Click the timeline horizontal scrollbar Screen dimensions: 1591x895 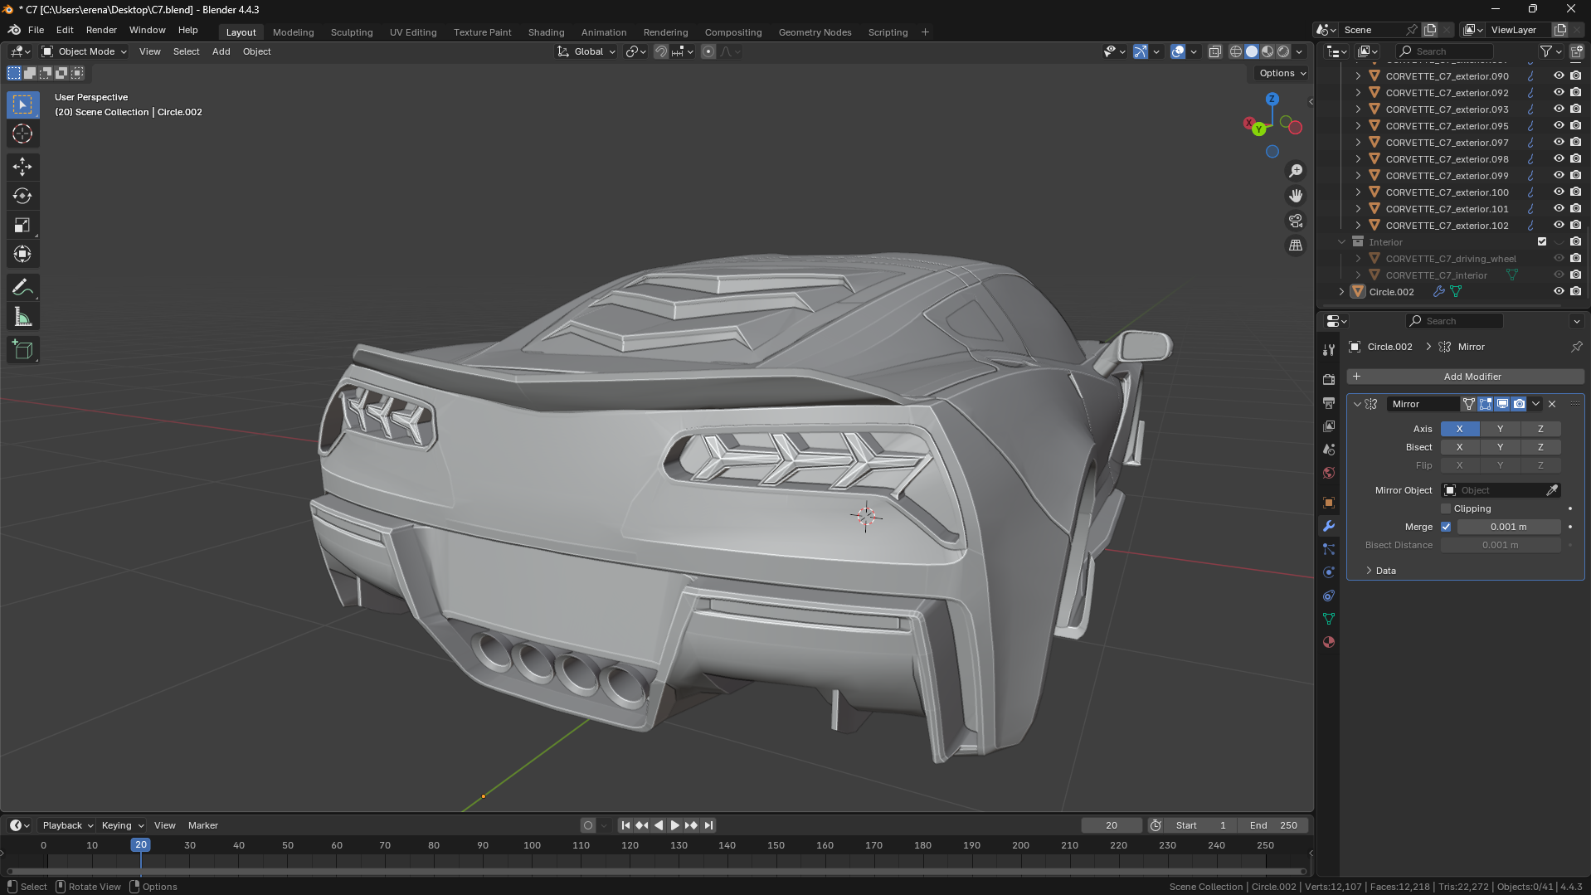656,872
